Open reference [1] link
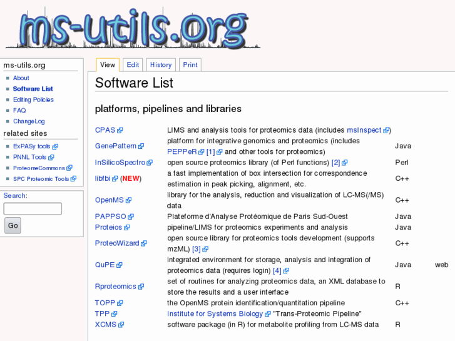 [x=210, y=152]
